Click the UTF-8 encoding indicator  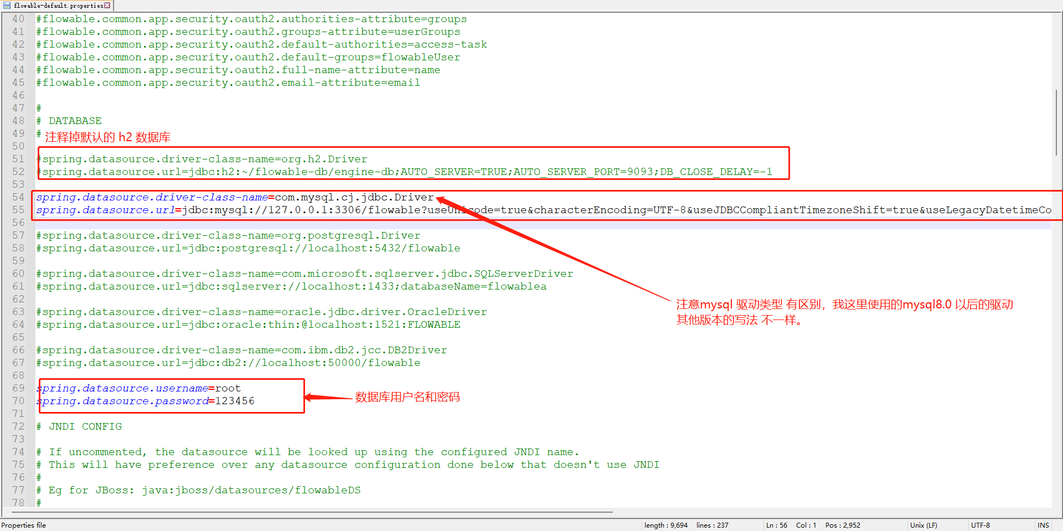point(981,525)
